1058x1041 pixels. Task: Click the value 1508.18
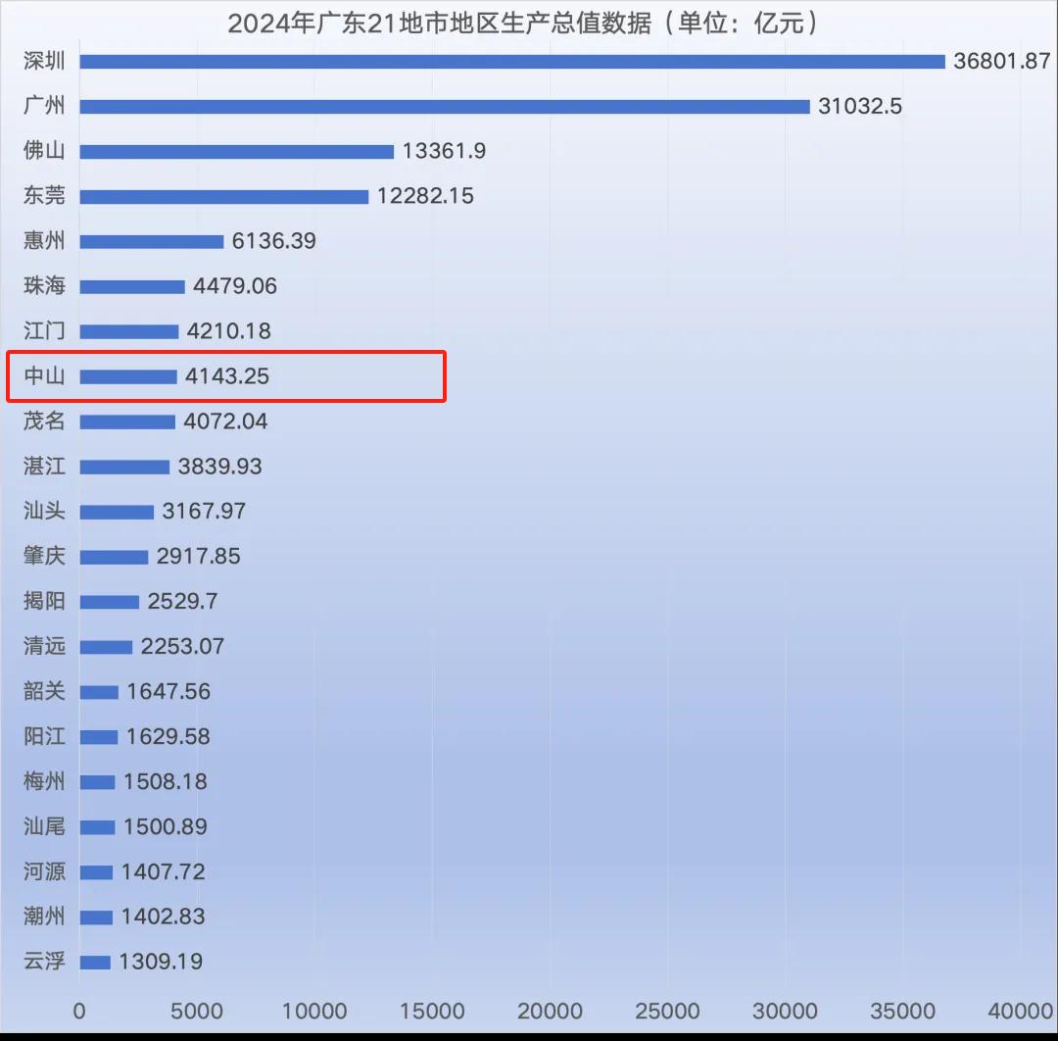[x=166, y=781]
